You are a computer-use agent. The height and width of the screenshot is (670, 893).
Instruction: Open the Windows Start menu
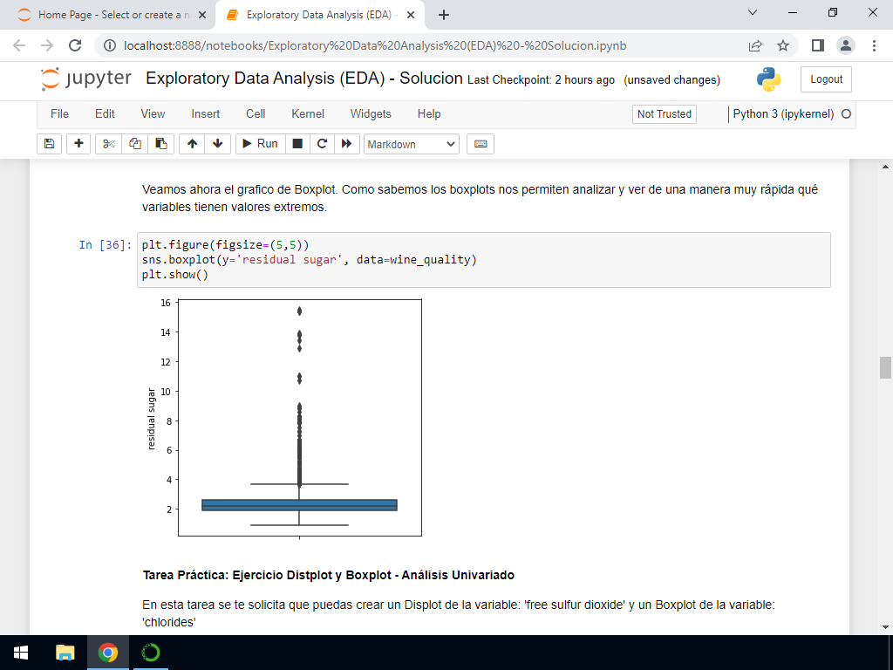pyautogui.click(x=21, y=653)
